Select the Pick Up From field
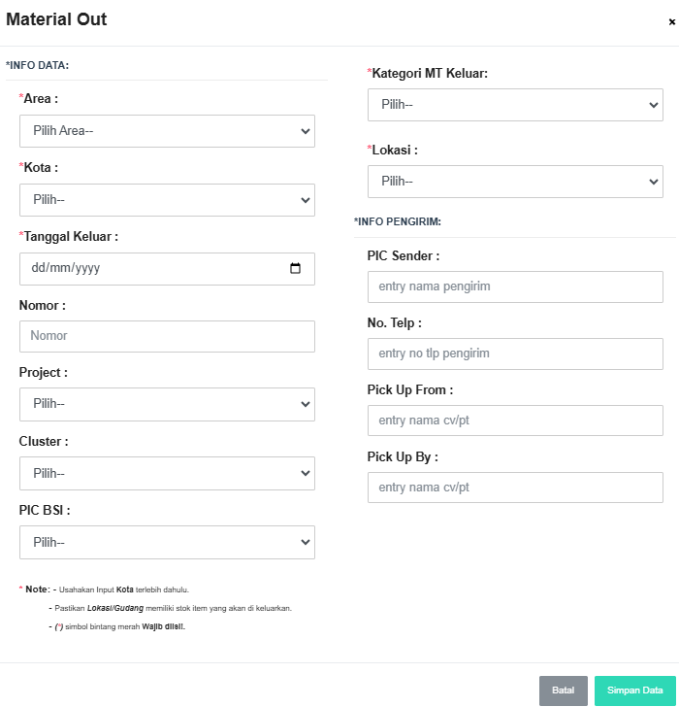Image resolution: width=679 pixels, height=707 pixels. [515, 421]
